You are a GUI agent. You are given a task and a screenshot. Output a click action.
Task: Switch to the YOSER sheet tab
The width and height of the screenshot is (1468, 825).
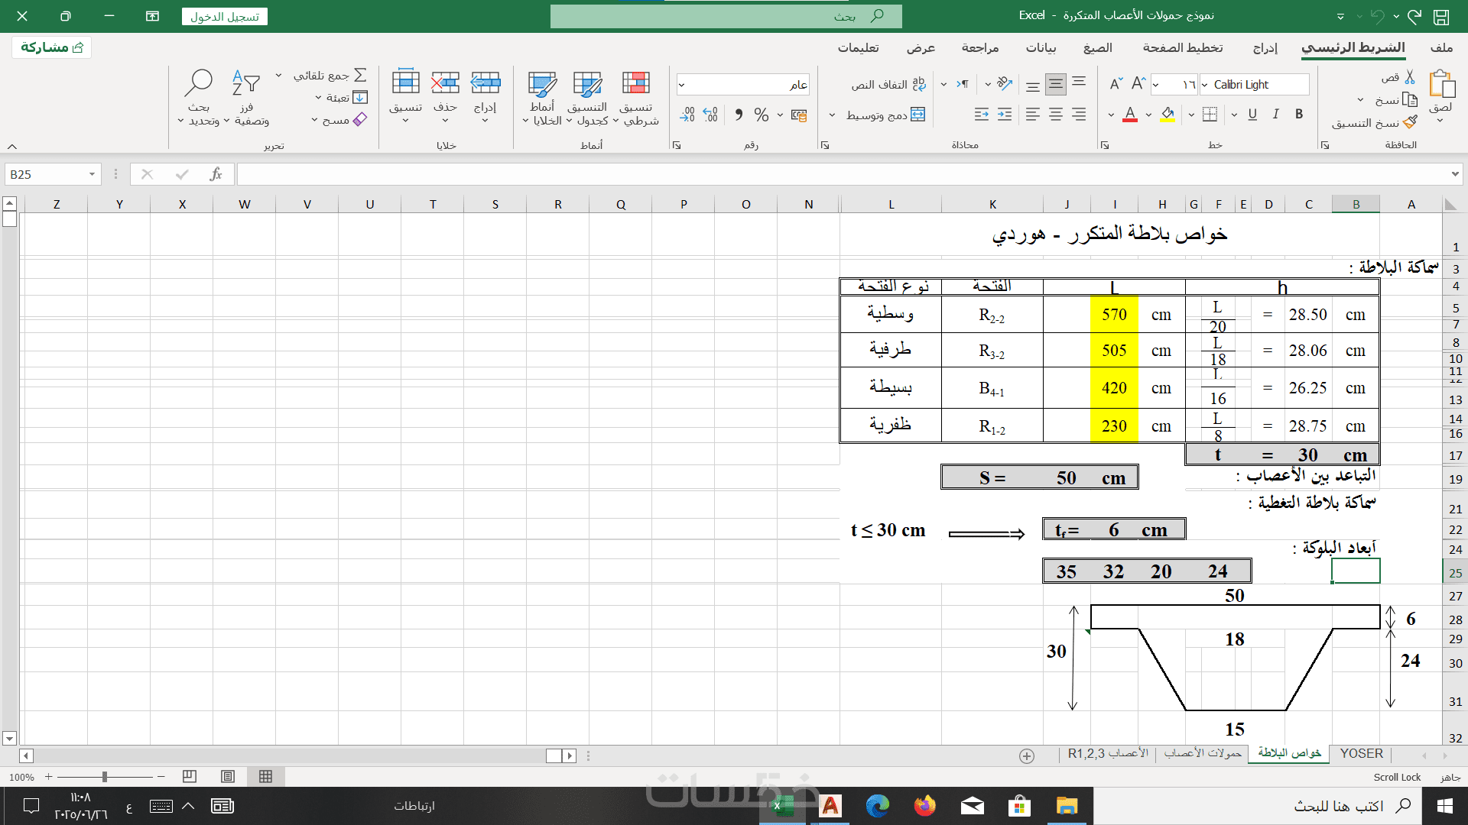click(x=1361, y=753)
